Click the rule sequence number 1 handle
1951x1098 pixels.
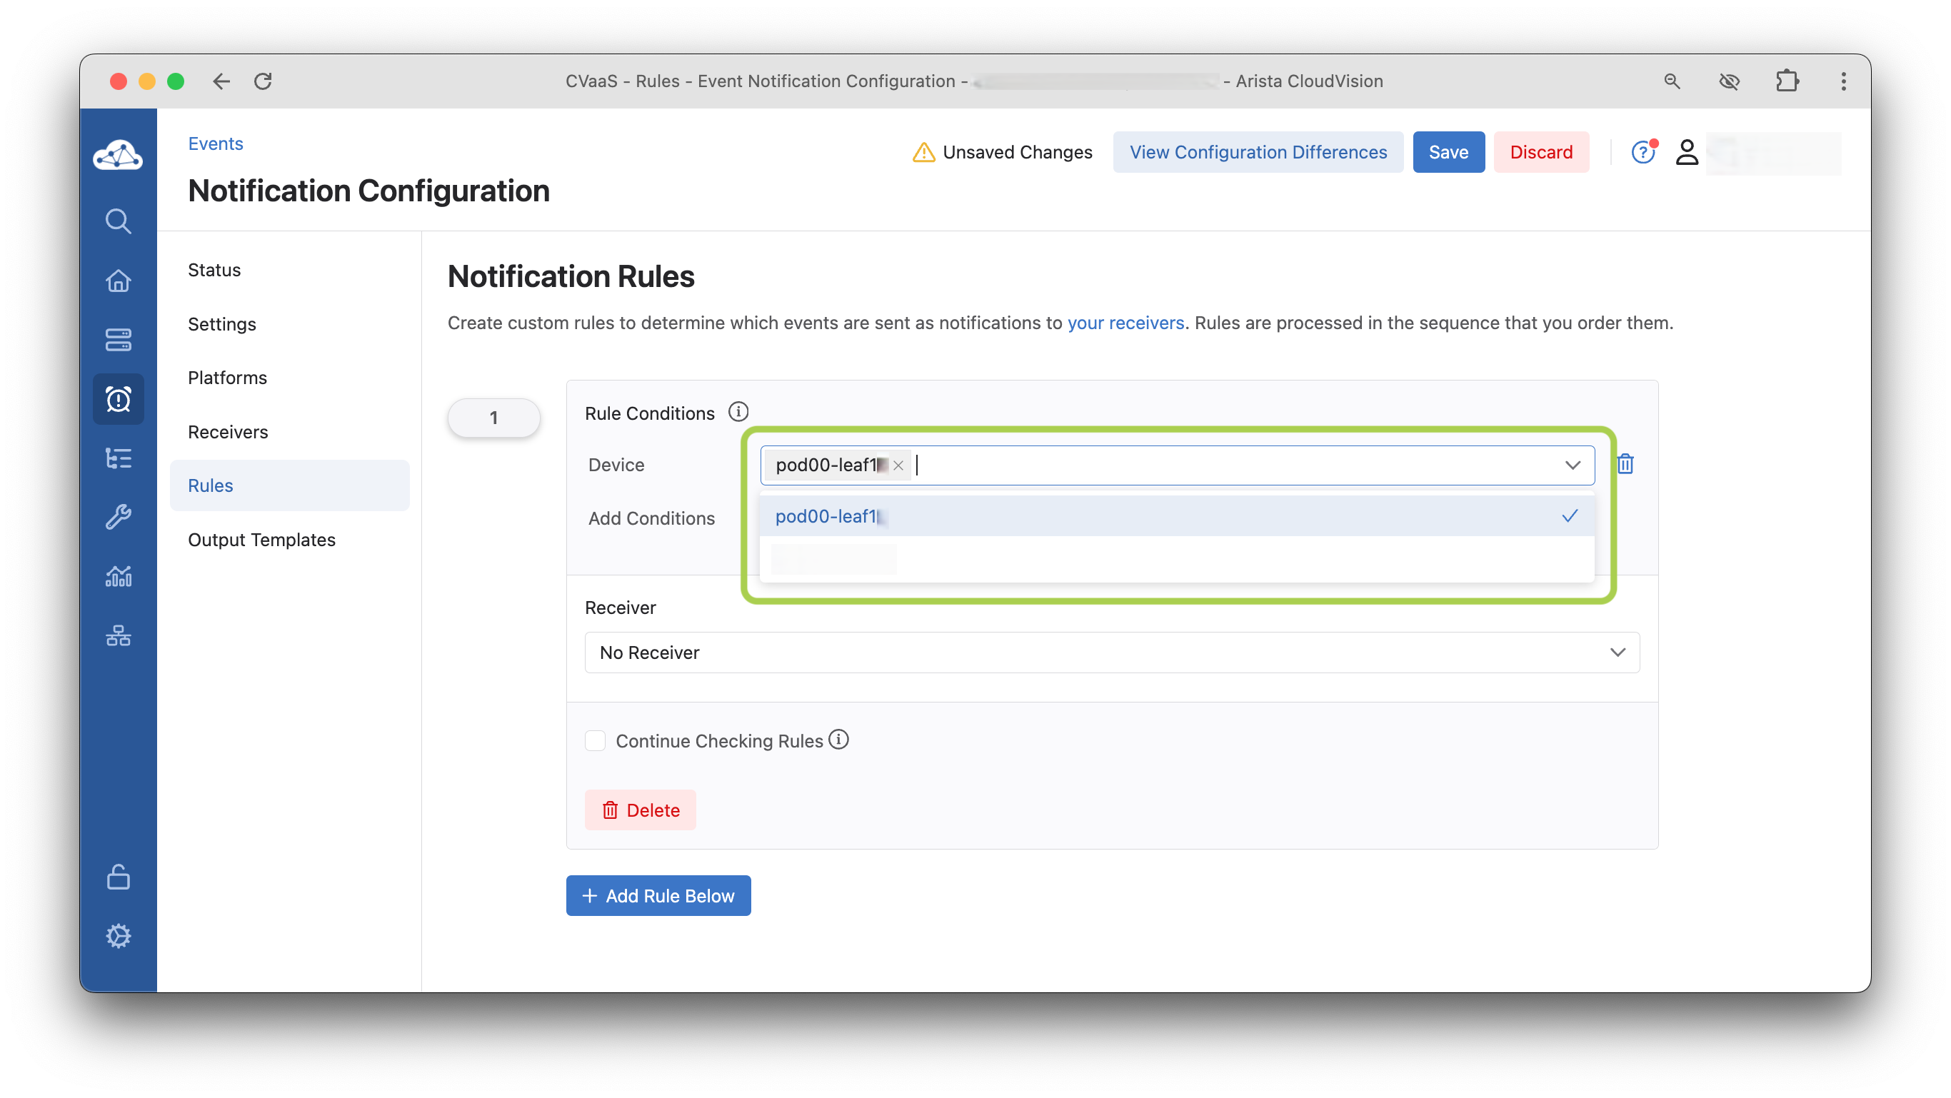(x=493, y=417)
